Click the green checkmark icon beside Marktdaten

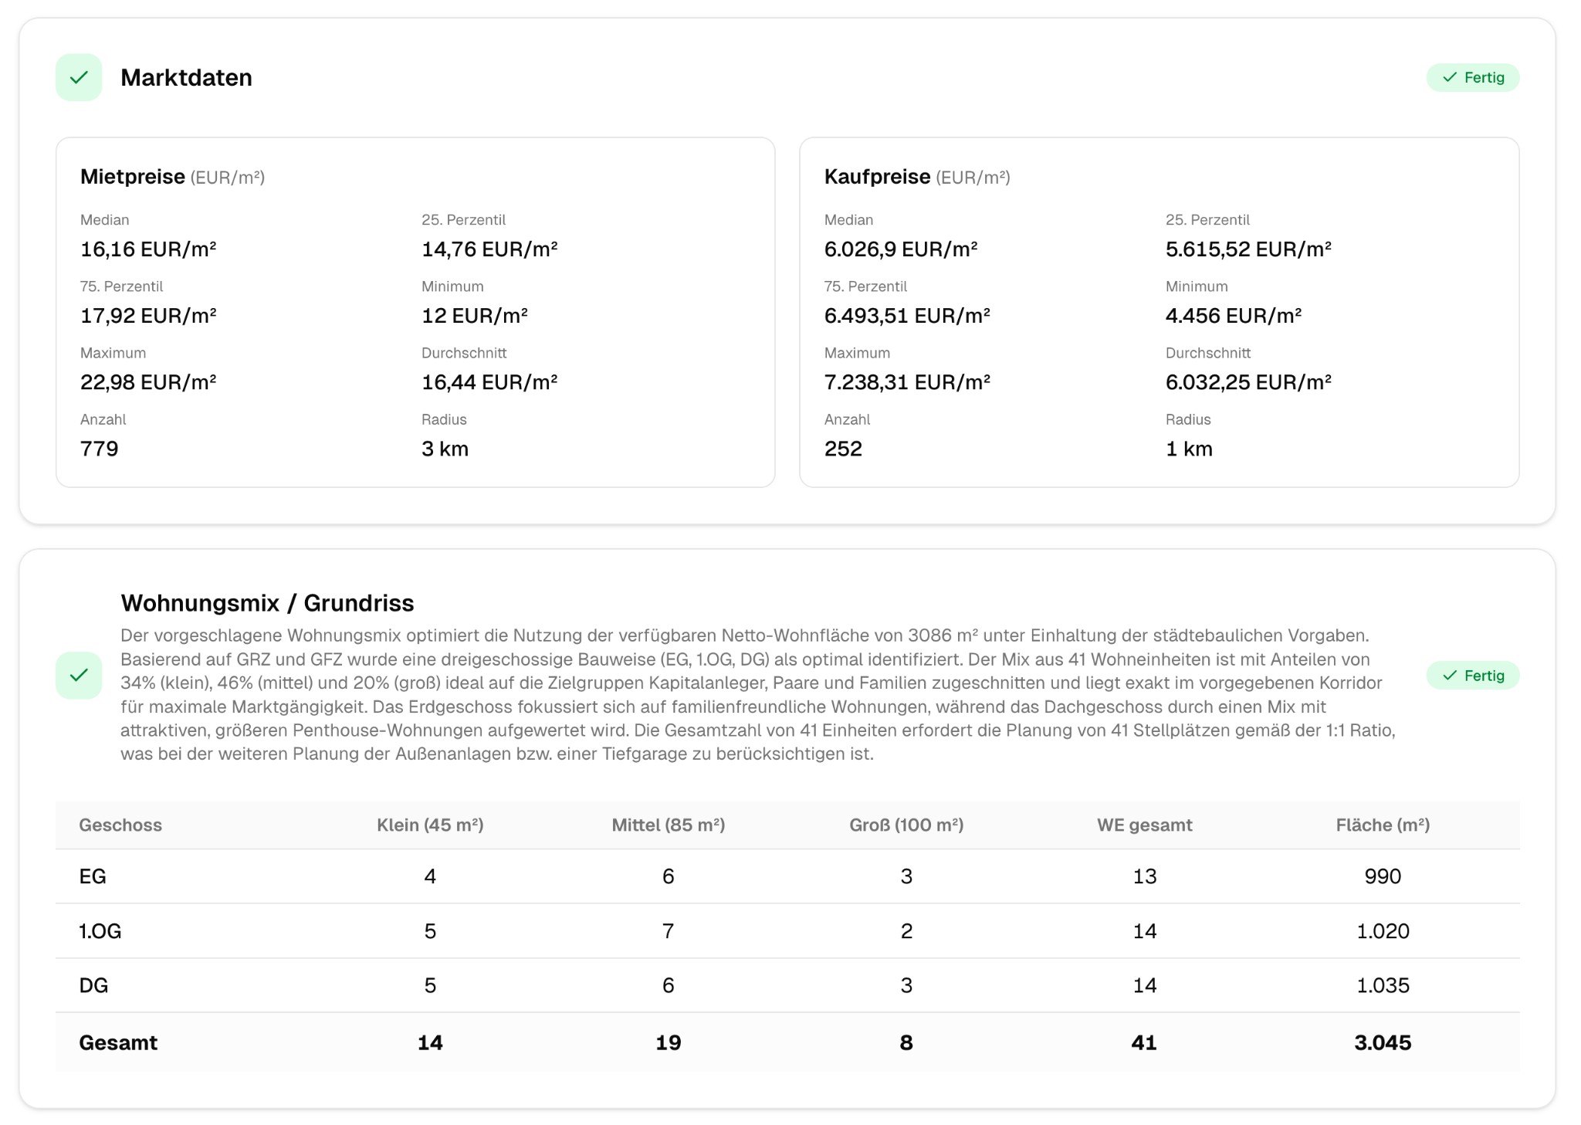point(79,77)
